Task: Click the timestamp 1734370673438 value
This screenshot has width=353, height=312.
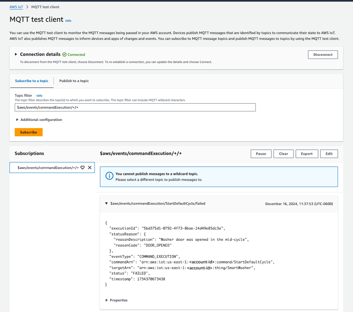Action: [x=151, y=279]
